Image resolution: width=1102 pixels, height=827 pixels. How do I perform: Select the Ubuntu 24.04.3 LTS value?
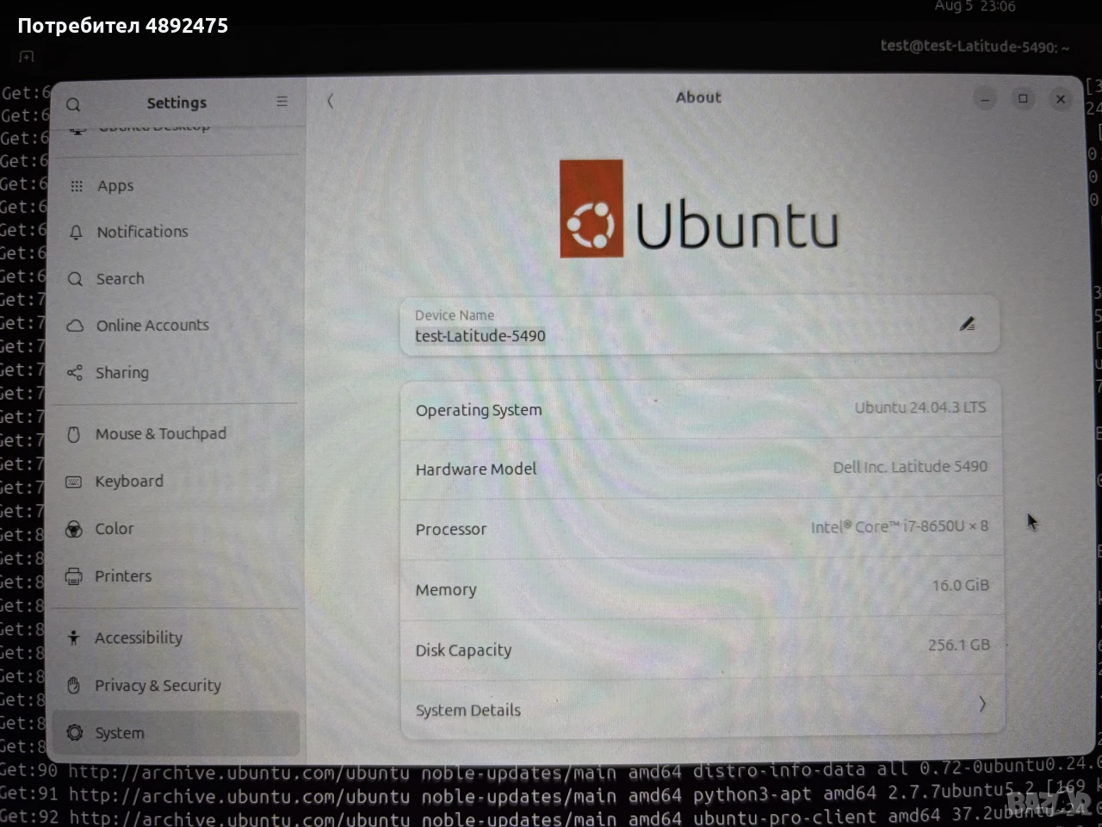point(920,407)
